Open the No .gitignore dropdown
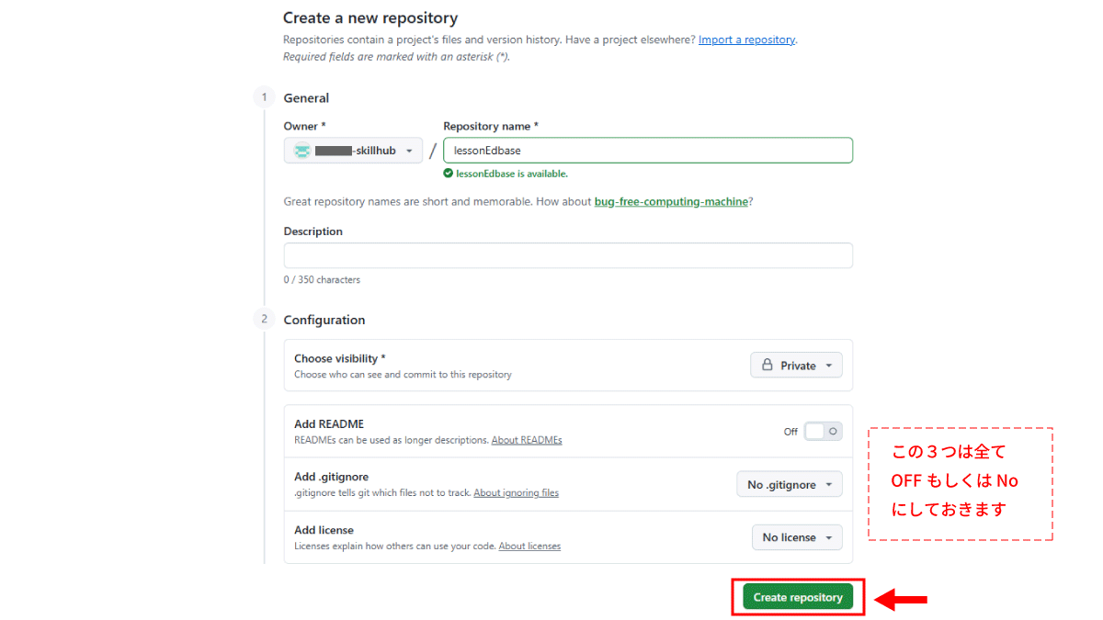1103x620 pixels. point(789,484)
